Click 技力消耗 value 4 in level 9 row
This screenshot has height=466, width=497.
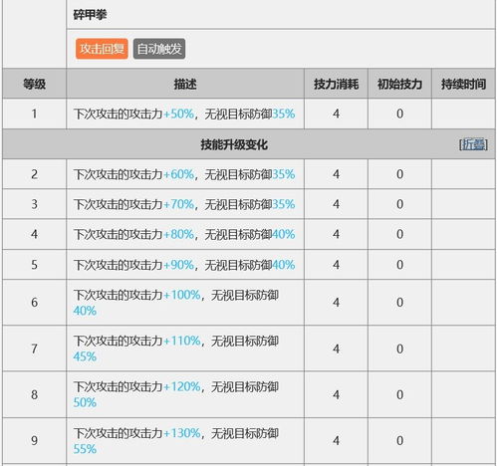[336, 441]
